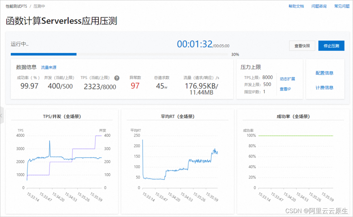
Task: Click the 并发上限 500 value
Action: click(267, 84)
